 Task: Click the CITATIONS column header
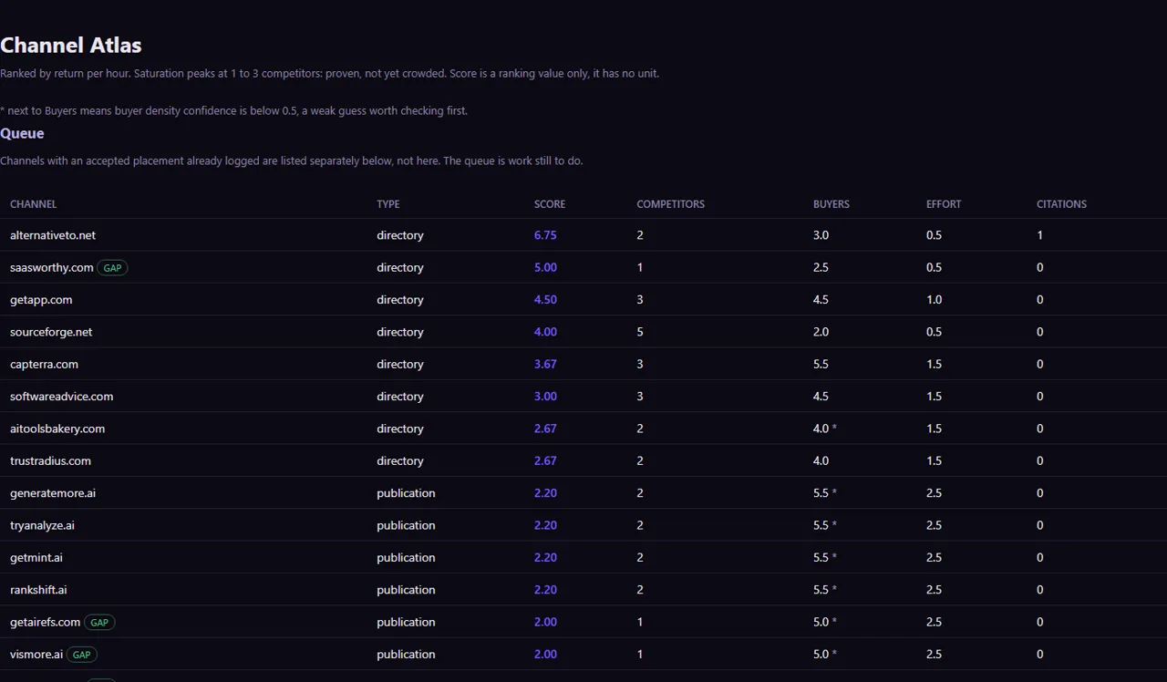tap(1061, 204)
